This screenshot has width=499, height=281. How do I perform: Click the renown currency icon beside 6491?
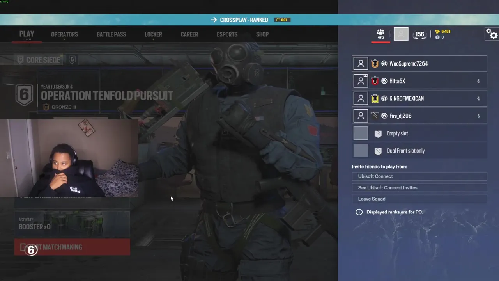437,32
